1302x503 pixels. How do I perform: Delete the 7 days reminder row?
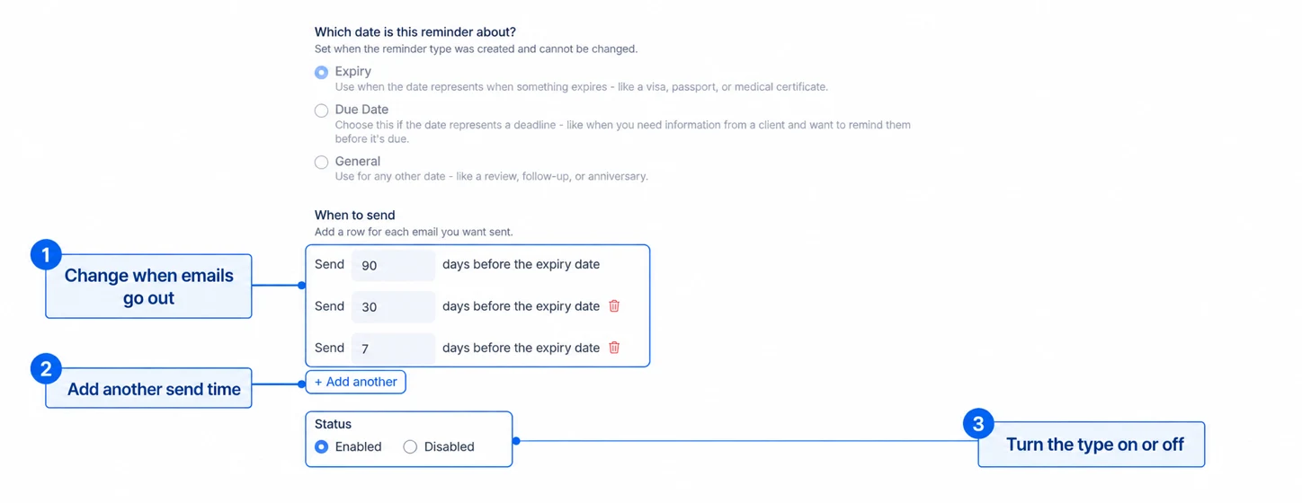coord(614,348)
